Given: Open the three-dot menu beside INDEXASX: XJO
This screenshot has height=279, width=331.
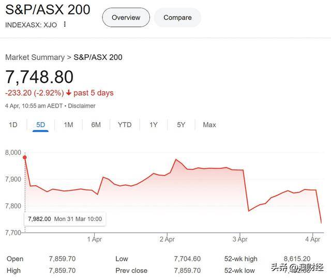Looking at the screenshot, I should click(65, 24).
